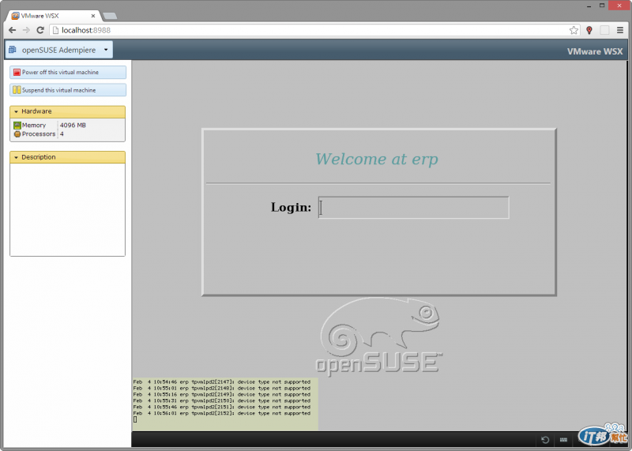632x451 pixels.
Task: Click the VMware WSX header title
Action: 595,51
